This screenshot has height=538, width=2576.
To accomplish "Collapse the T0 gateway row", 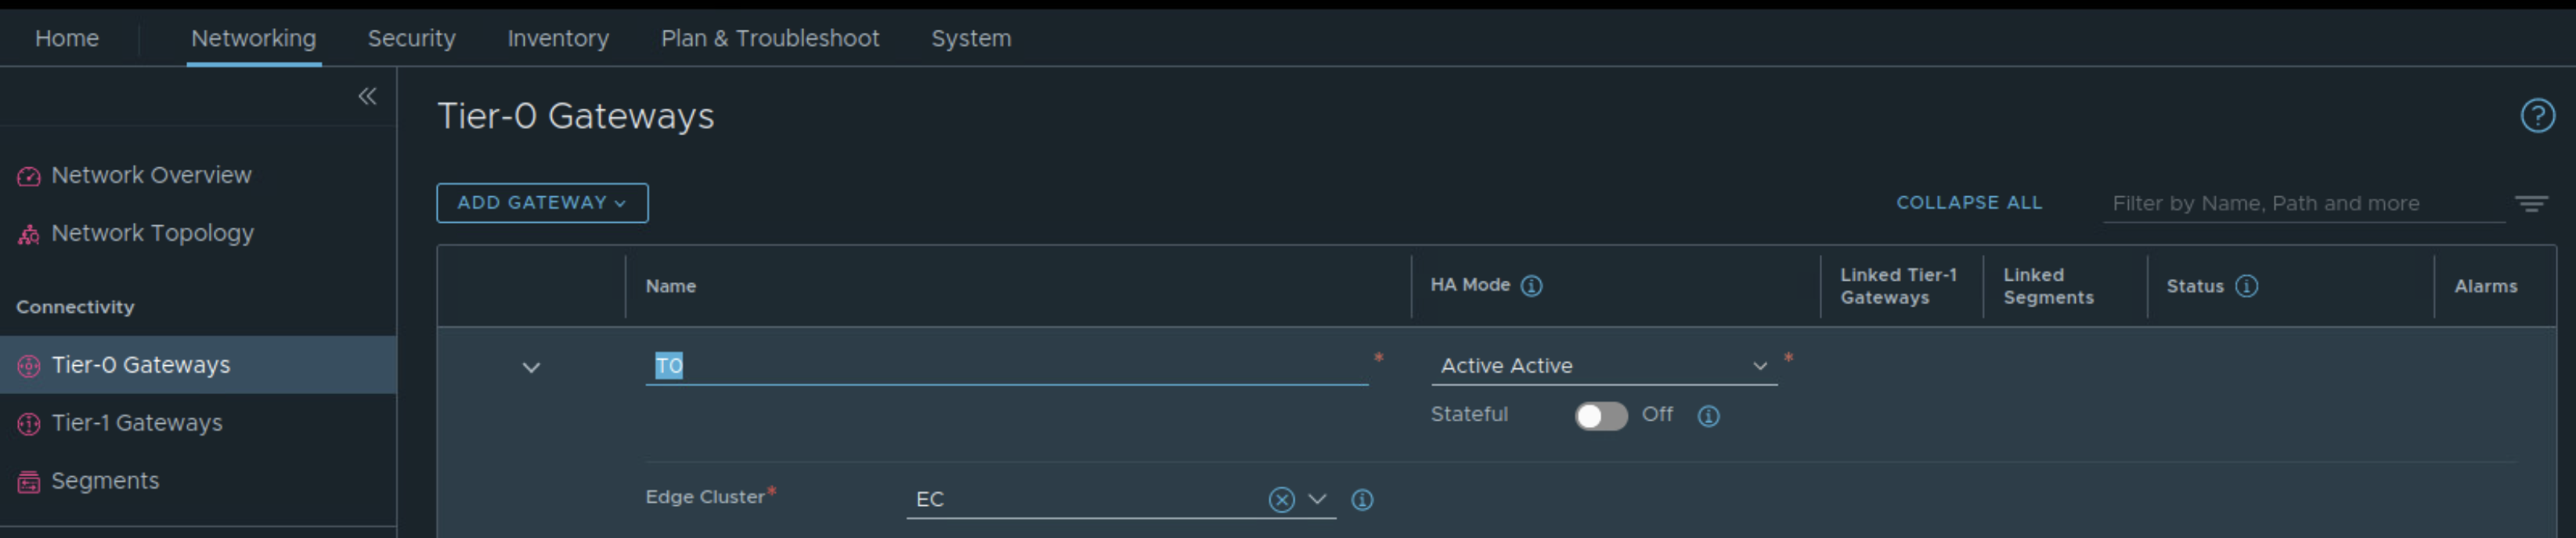I will click(531, 368).
